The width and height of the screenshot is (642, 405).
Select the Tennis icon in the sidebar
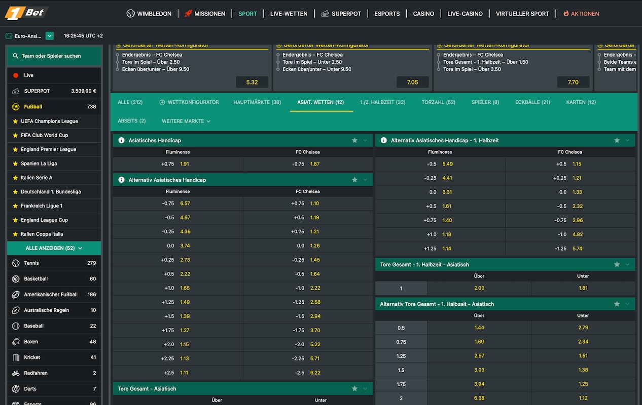[15, 263]
